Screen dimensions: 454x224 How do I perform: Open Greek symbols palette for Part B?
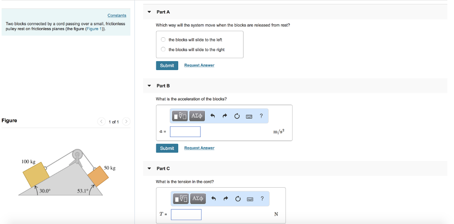(197, 116)
